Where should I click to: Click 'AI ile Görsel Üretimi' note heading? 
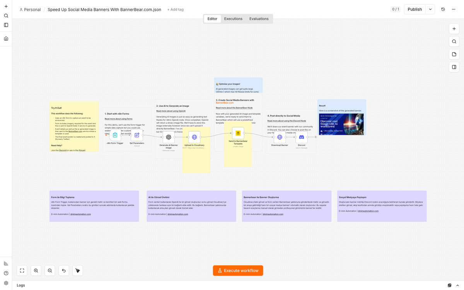click(x=159, y=197)
